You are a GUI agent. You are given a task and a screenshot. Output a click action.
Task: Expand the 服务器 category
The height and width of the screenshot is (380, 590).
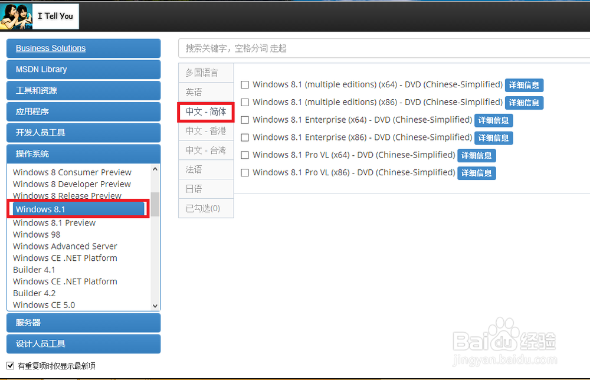click(84, 323)
